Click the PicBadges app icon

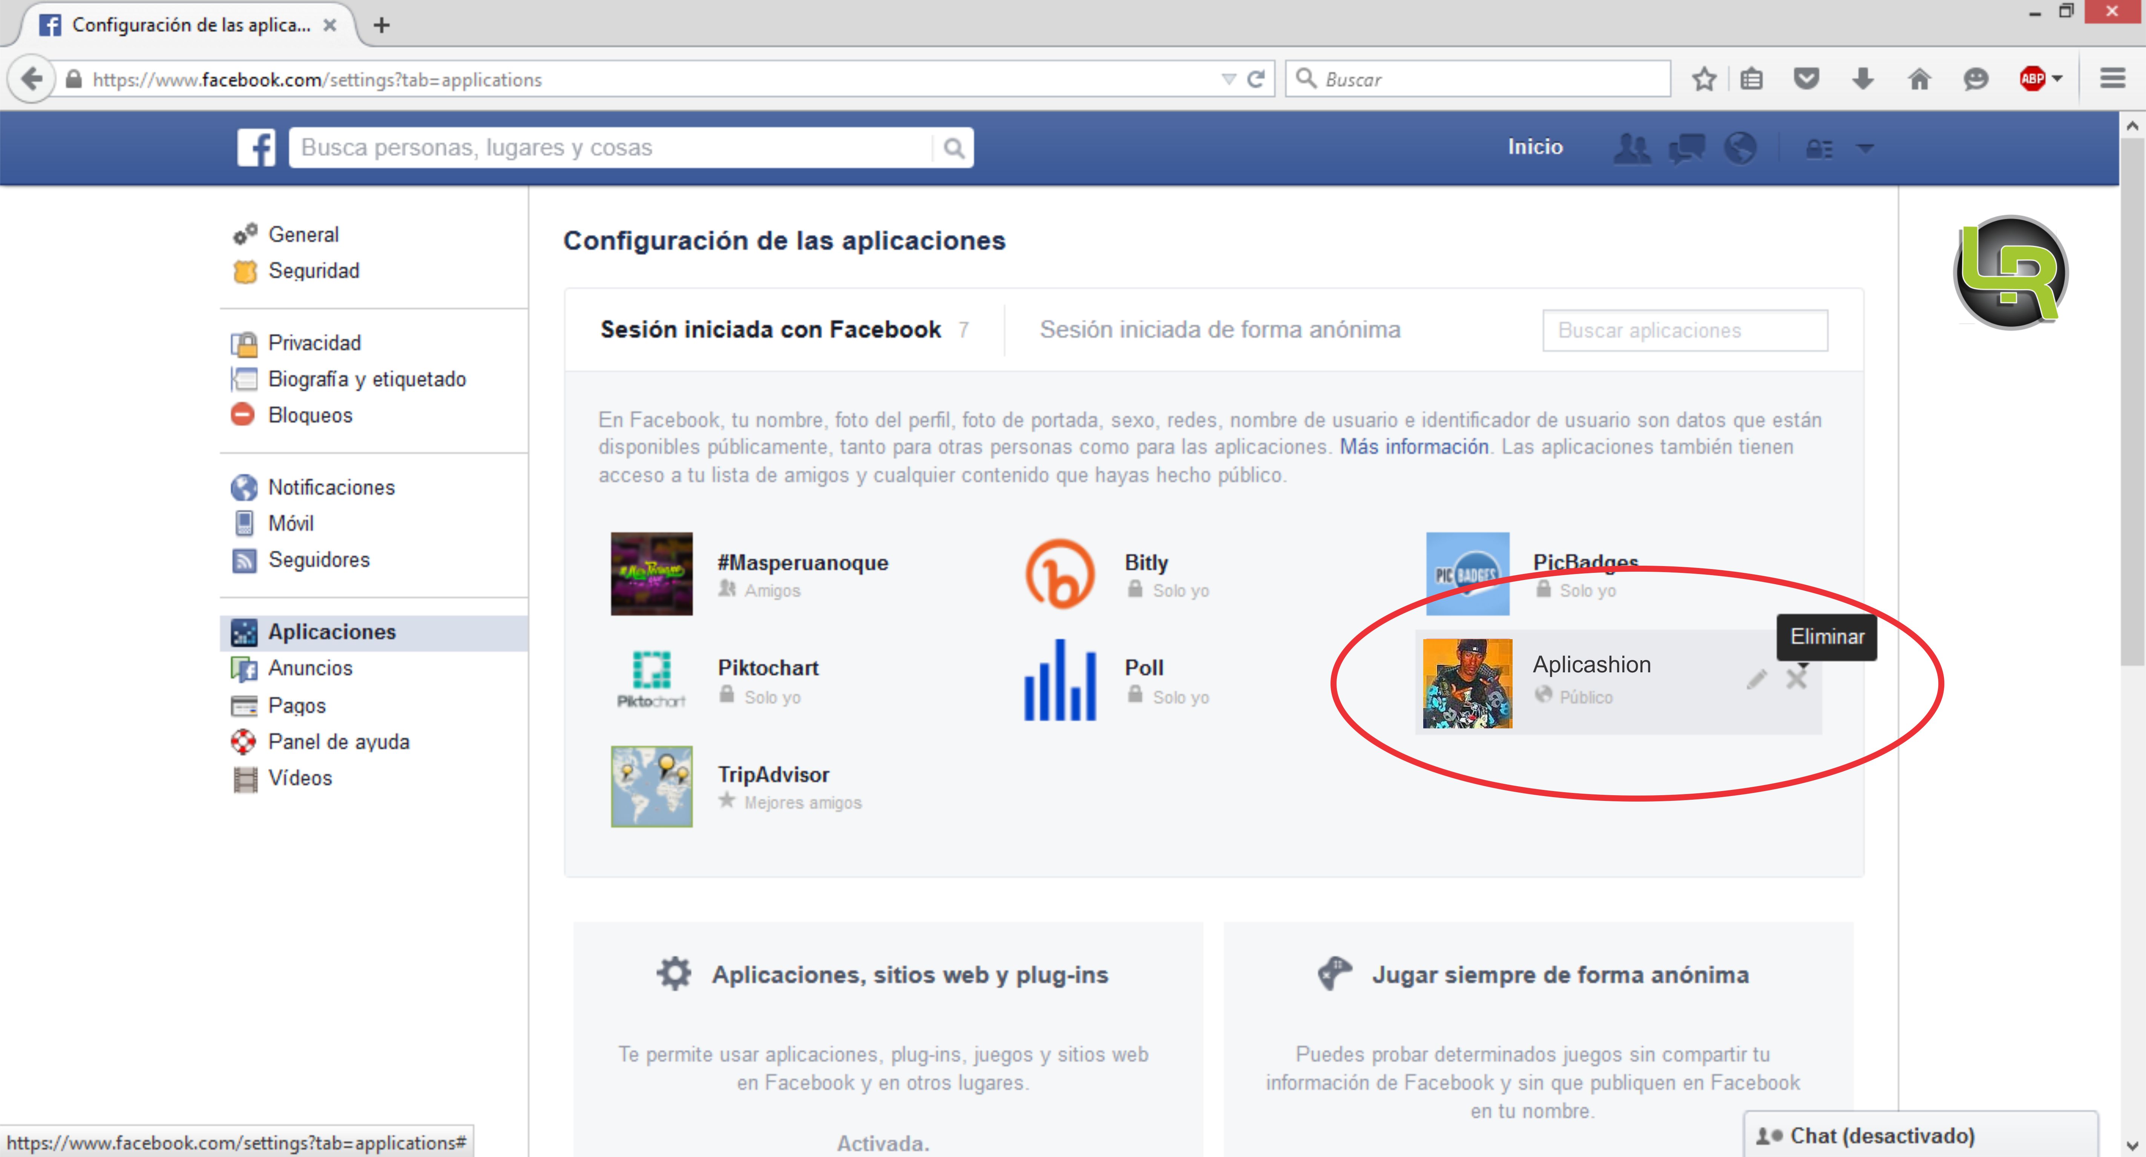(x=1467, y=574)
